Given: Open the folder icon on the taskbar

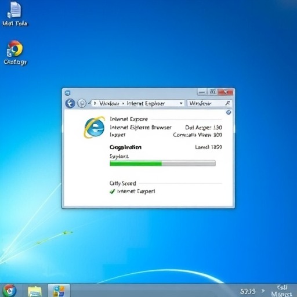Looking at the screenshot, I should click(35, 291).
